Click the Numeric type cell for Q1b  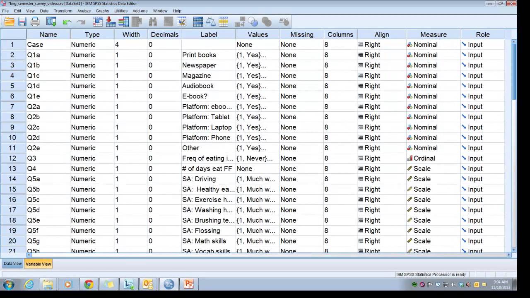[x=92, y=65]
